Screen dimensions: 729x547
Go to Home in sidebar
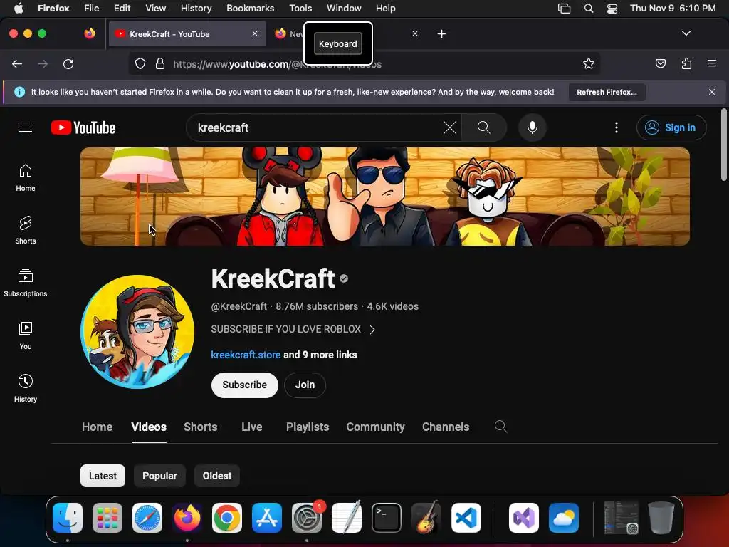(26, 178)
